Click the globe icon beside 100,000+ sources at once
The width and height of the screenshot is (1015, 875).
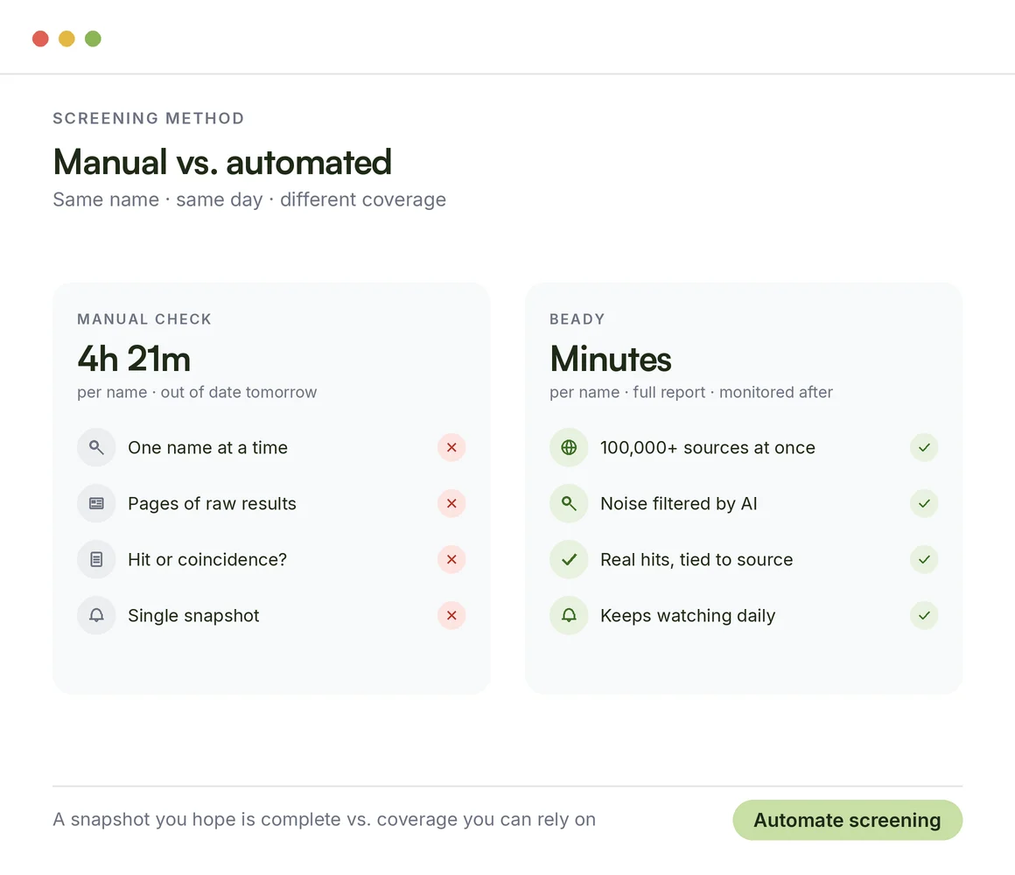[569, 447]
